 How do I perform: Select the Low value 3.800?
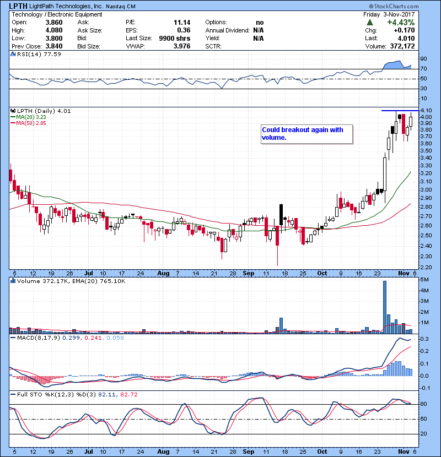54,38
